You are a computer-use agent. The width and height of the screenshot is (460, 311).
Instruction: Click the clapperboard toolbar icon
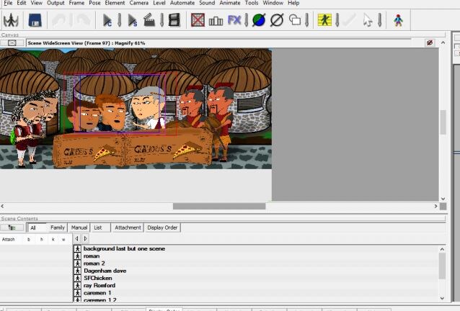click(x=149, y=20)
